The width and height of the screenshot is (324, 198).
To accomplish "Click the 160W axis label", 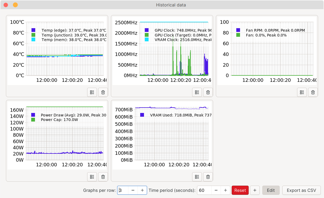I will tap(17, 110).
